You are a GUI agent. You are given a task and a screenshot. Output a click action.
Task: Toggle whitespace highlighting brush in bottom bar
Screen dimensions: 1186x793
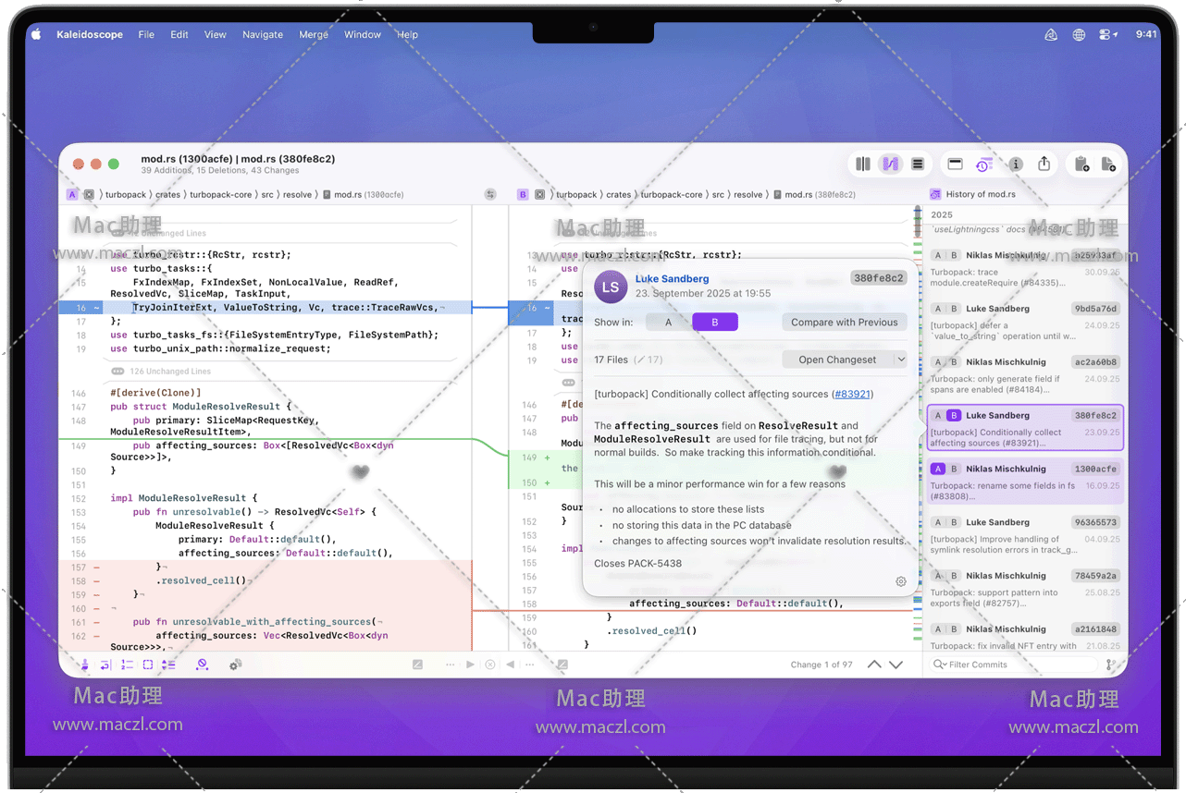click(84, 665)
